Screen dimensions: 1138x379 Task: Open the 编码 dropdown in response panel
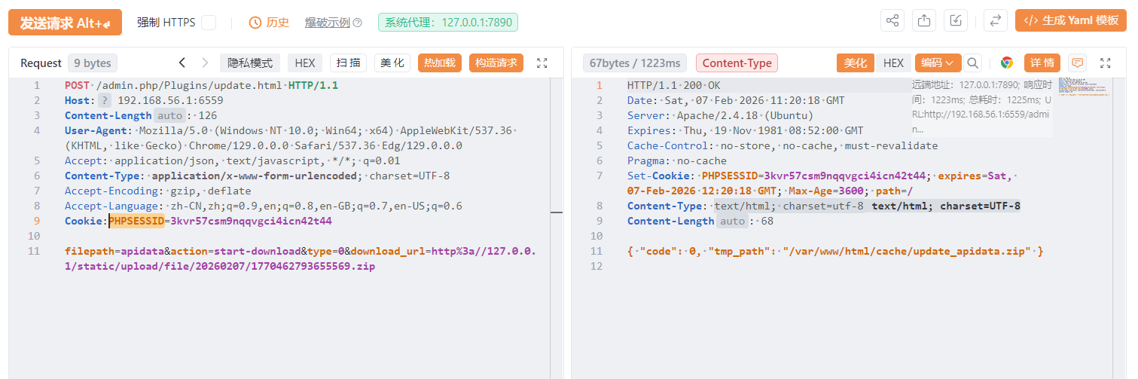click(x=938, y=63)
